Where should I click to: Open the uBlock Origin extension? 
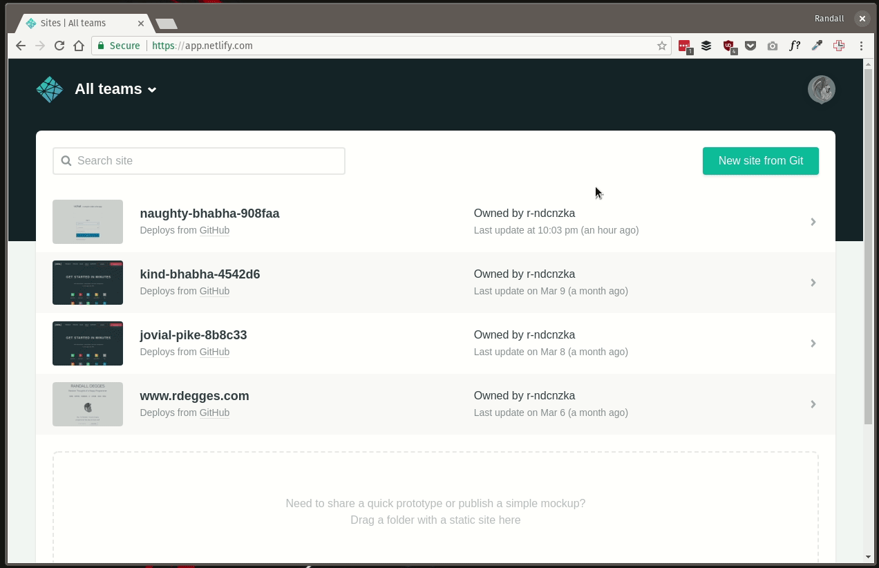point(728,46)
